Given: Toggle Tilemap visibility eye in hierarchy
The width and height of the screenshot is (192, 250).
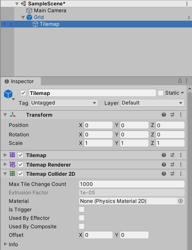Looking at the screenshot, I should click(x=4, y=24).
